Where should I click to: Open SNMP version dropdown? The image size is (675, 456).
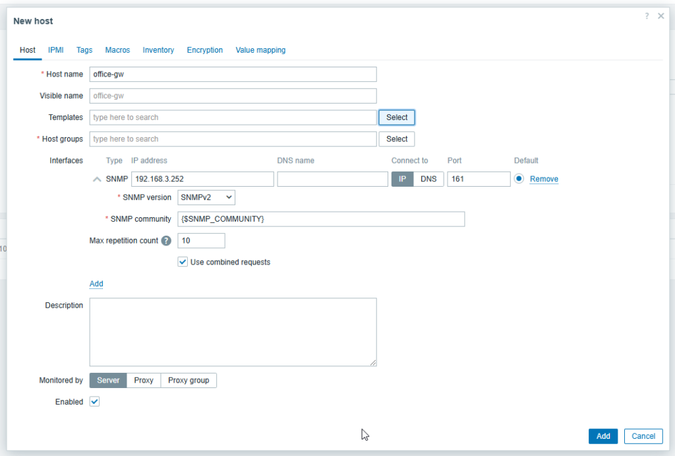[206, 197]
